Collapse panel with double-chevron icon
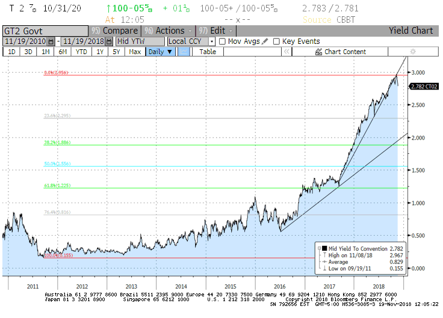Screen dimensions: 443x318 287,52
